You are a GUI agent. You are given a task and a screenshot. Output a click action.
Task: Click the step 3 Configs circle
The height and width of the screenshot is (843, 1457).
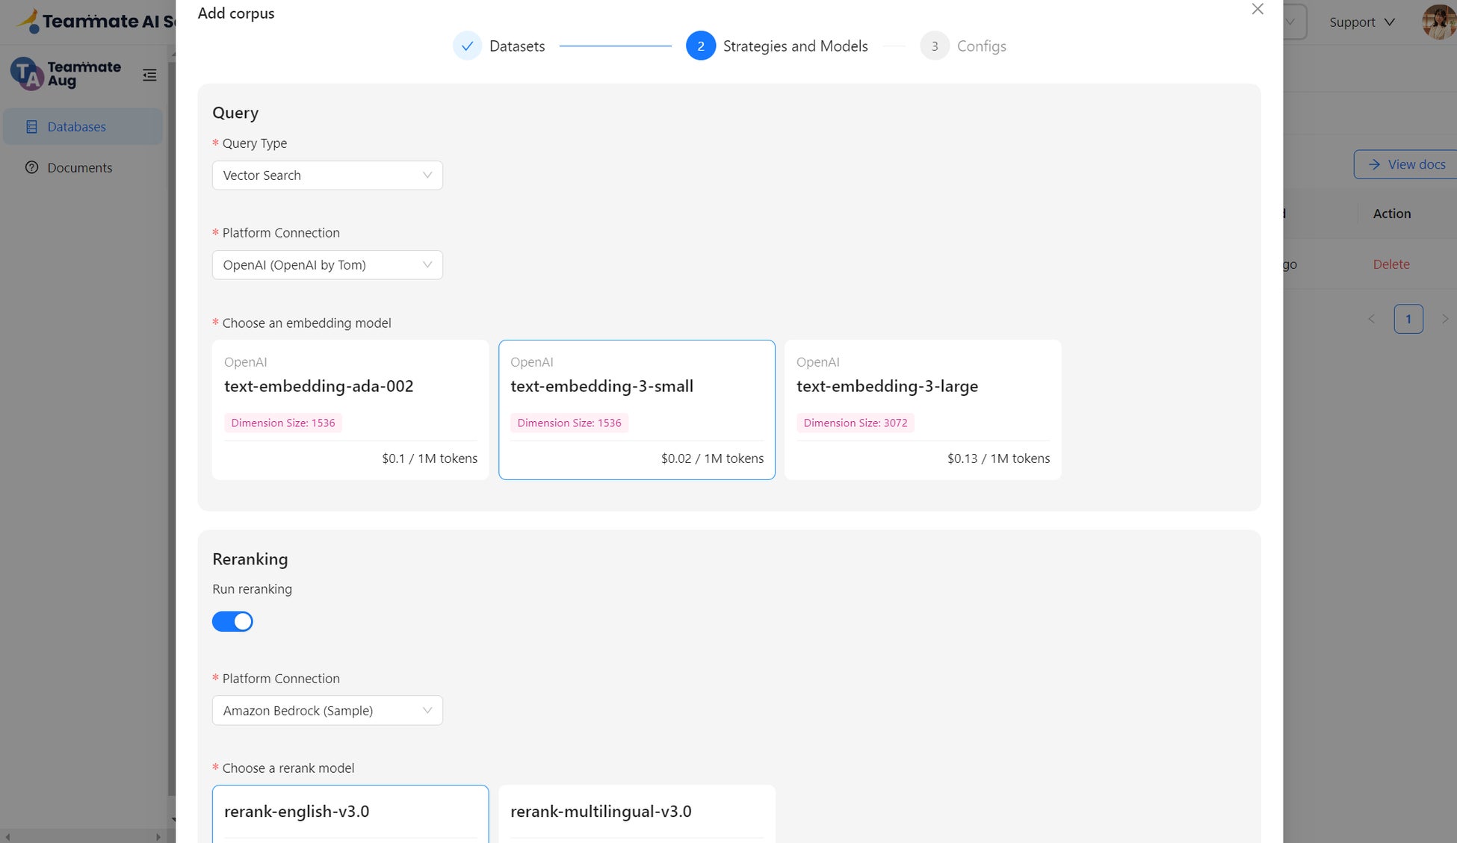(x=934, y=46)
